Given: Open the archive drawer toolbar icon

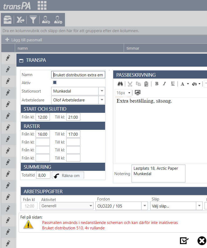Looking at the screenshot, I should click(x=8, y=20).
